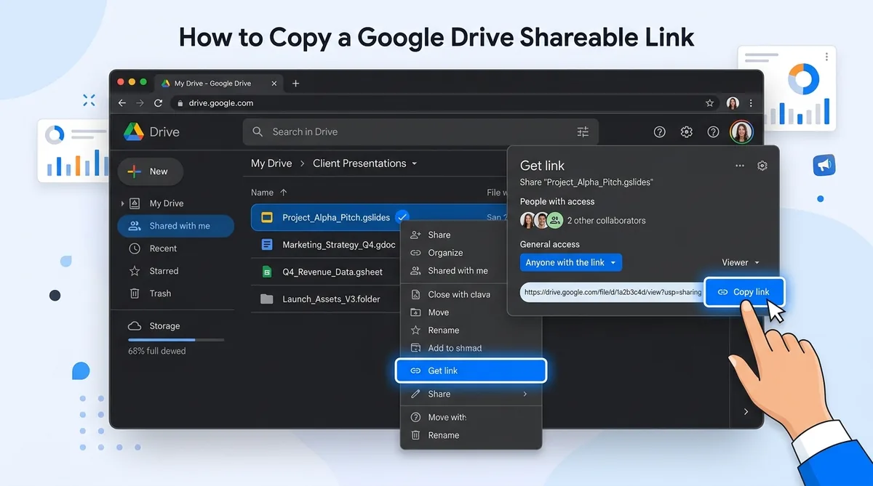873x486 pixels.
Task: Expand the My Drive tree triangle in the sidebar
Action: point(122,203)
